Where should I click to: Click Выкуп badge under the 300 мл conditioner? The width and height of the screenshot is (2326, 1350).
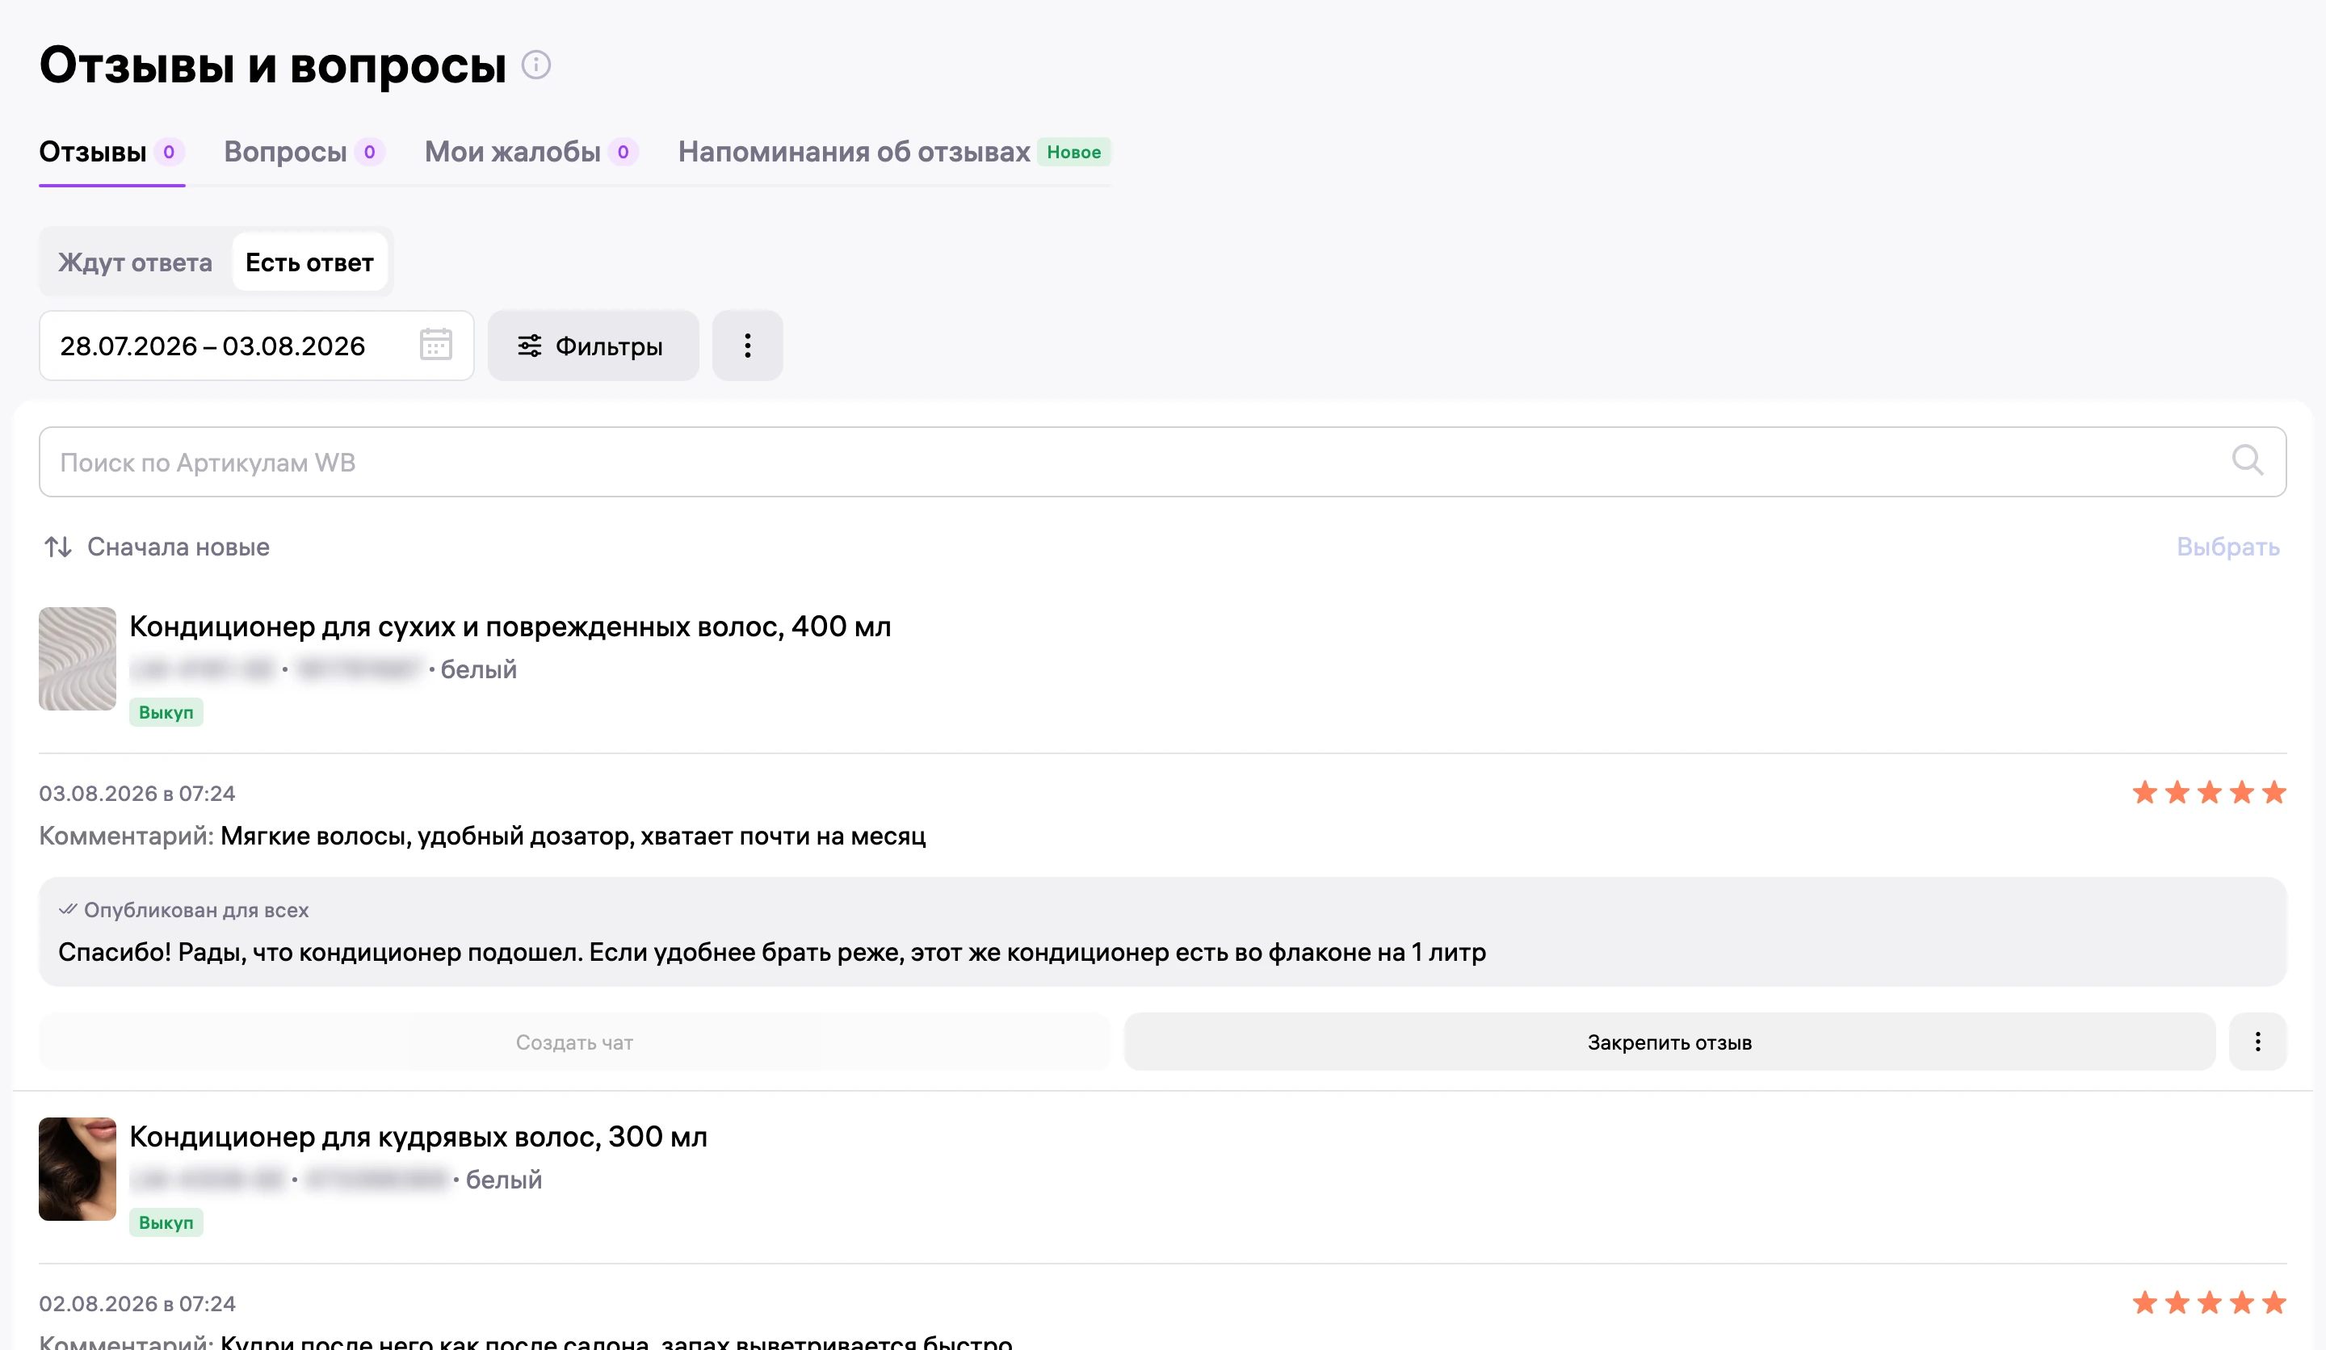pyautogui.click(x=166, y=1222)
